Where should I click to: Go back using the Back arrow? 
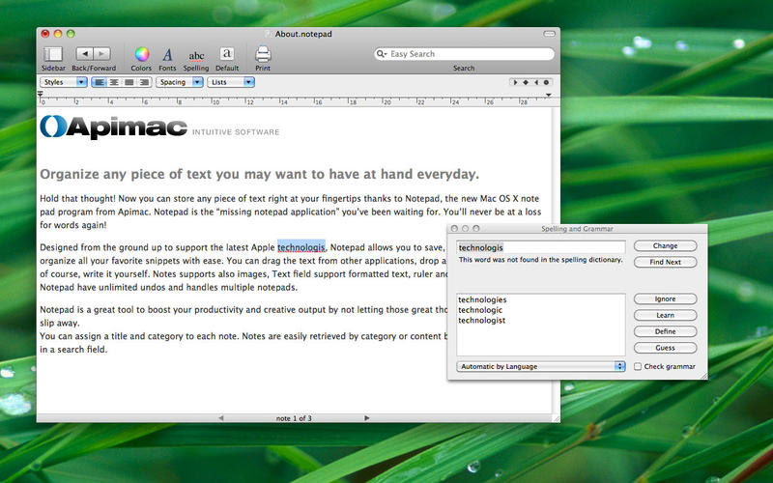click(85, 53)
